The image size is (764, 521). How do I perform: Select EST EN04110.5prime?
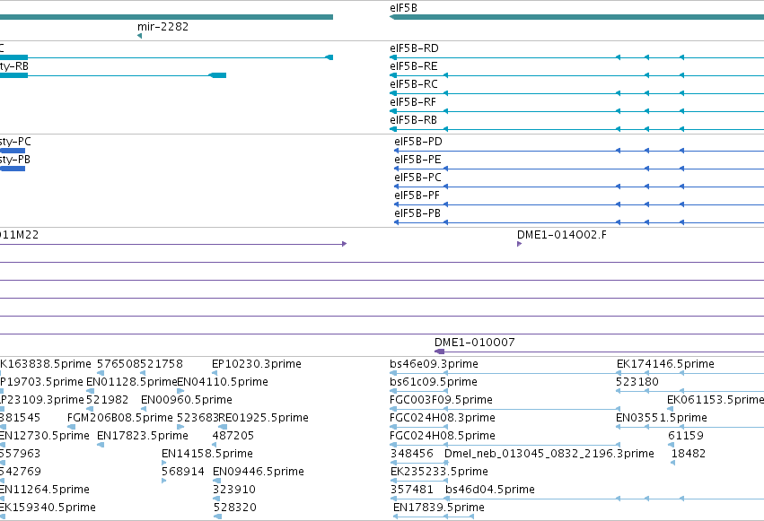pos(223,382)
